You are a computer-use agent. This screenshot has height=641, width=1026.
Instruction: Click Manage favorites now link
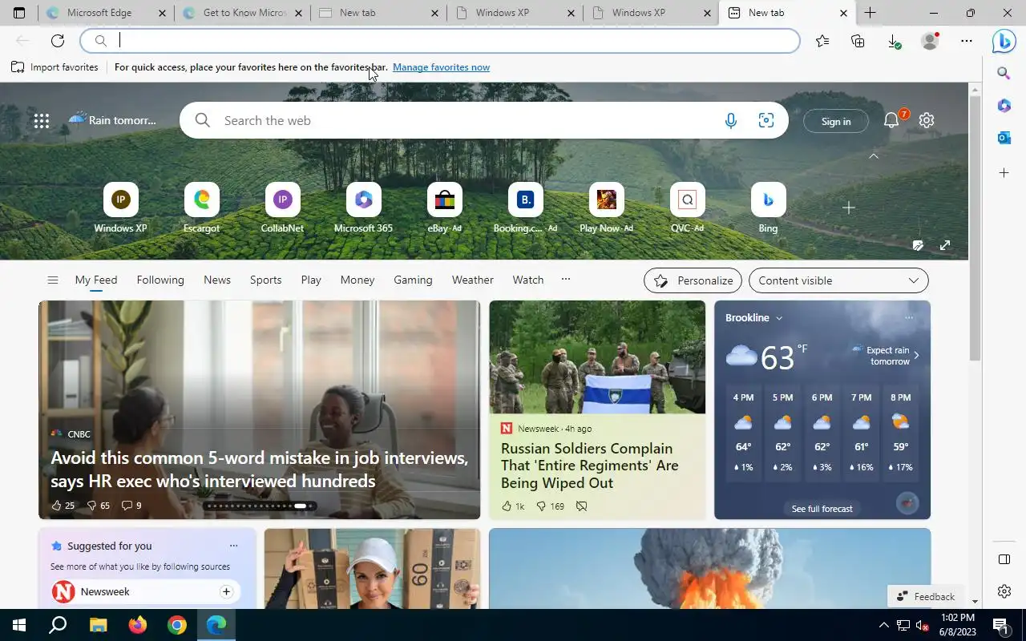pos(441,67)
